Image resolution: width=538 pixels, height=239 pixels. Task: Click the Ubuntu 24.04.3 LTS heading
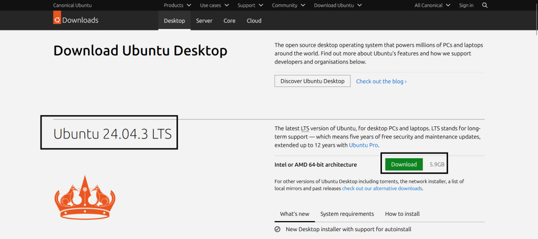coord(112,134)
